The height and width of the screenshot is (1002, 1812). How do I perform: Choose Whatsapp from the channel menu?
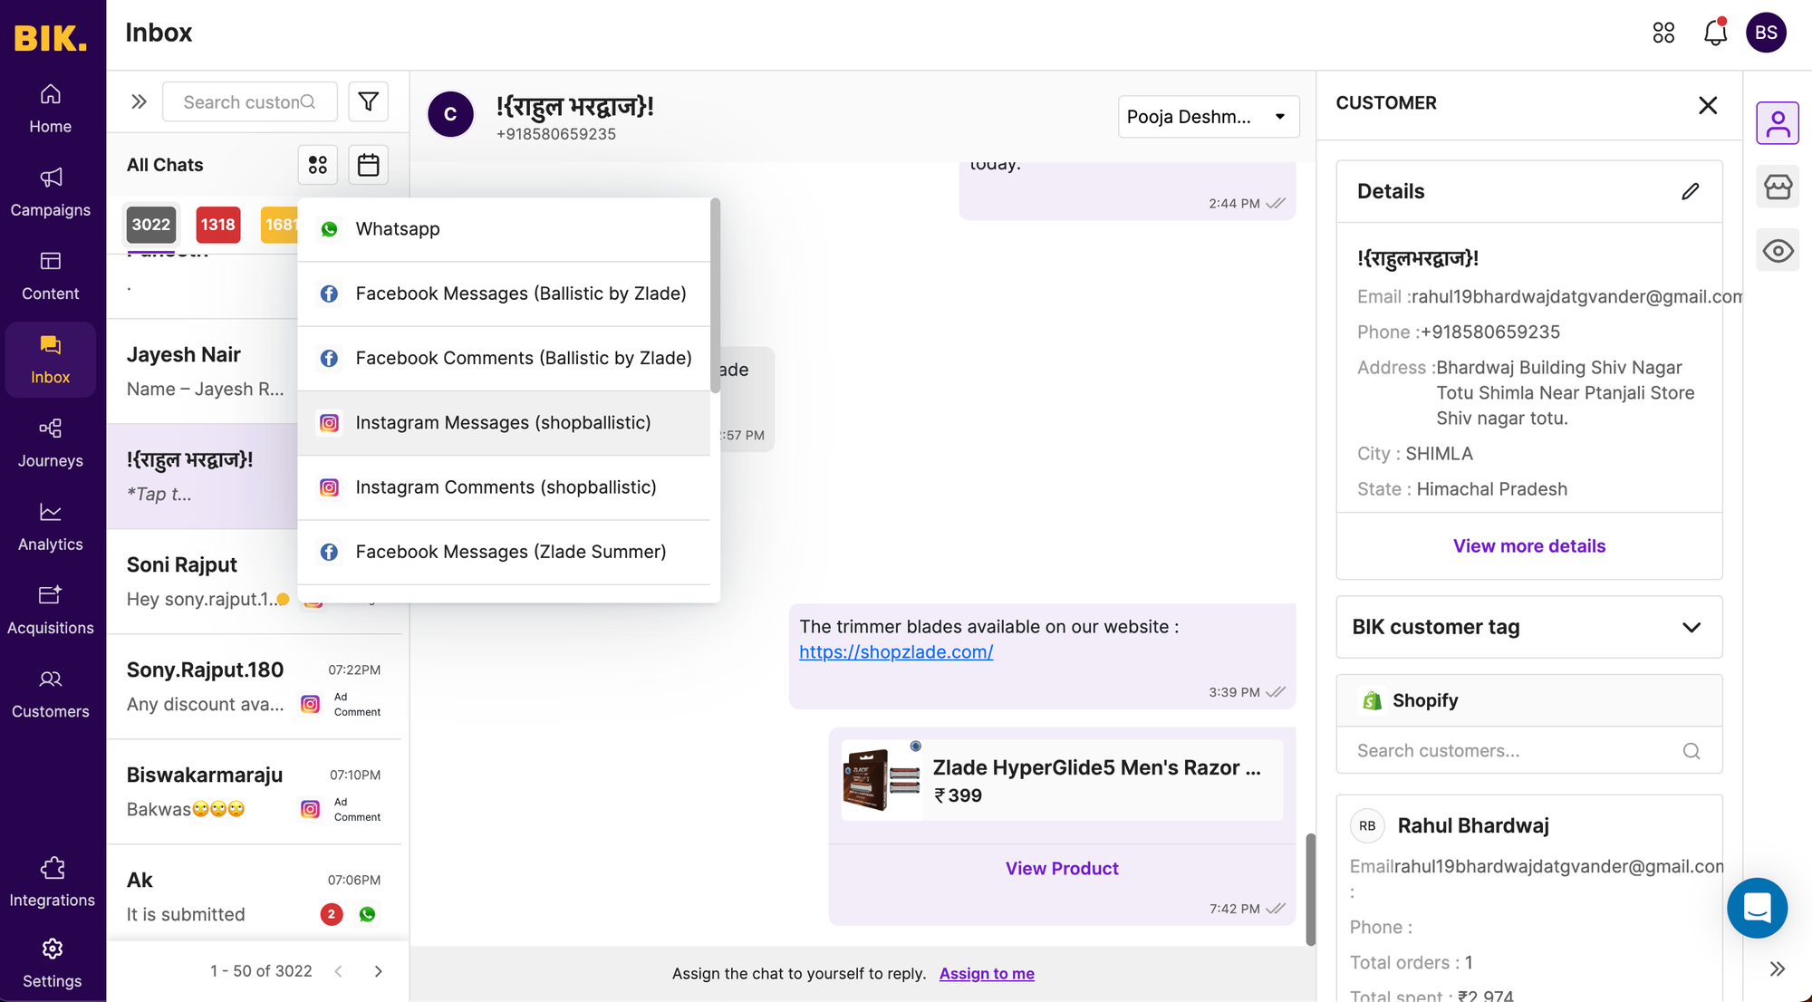(397, 228)
